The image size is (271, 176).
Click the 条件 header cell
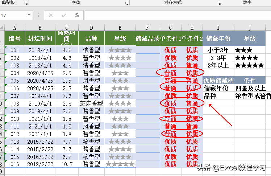tap(250, 81)
